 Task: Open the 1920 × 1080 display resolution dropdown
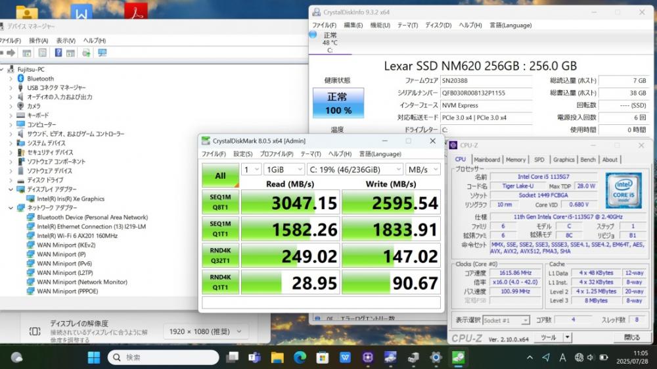(x=205, y=332)
